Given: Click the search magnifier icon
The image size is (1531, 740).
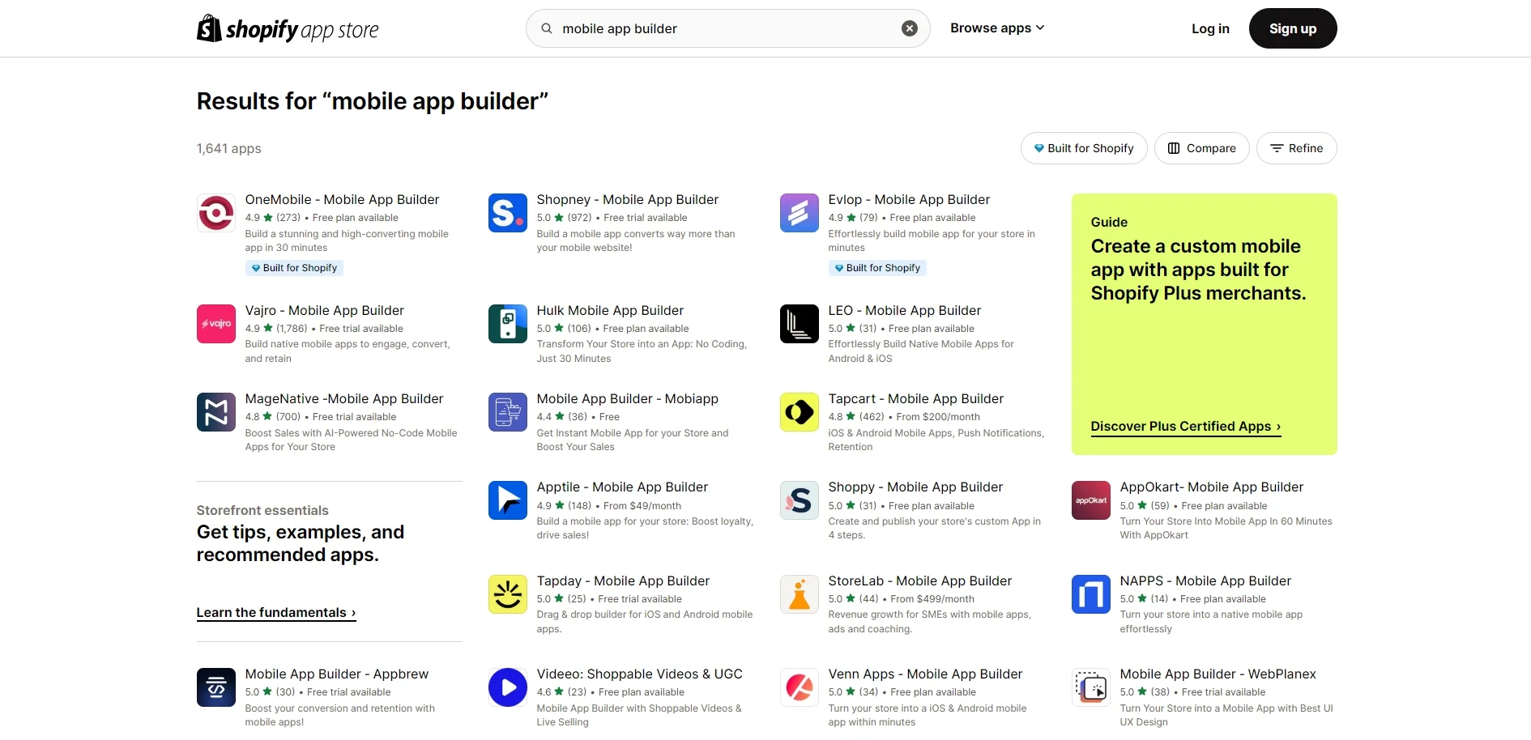Looking at the screenshot, I should click(x=547, y=28).
